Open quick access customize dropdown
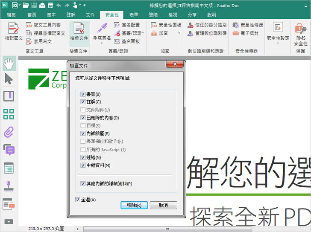This screenshot has height=232, width=311. click(x=85, y=5)
